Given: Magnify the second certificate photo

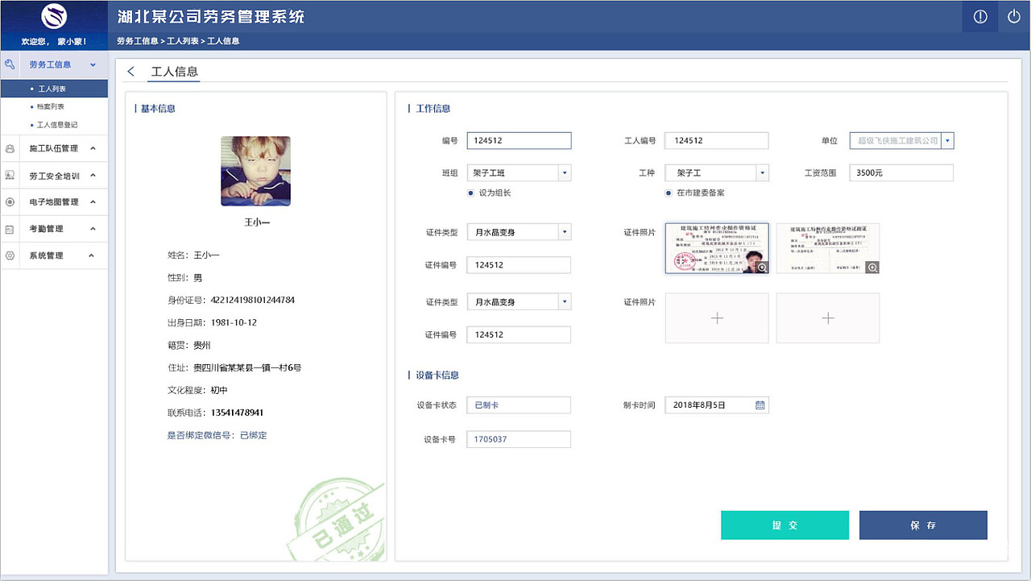Looking at the screenshot, I should 872,267.
